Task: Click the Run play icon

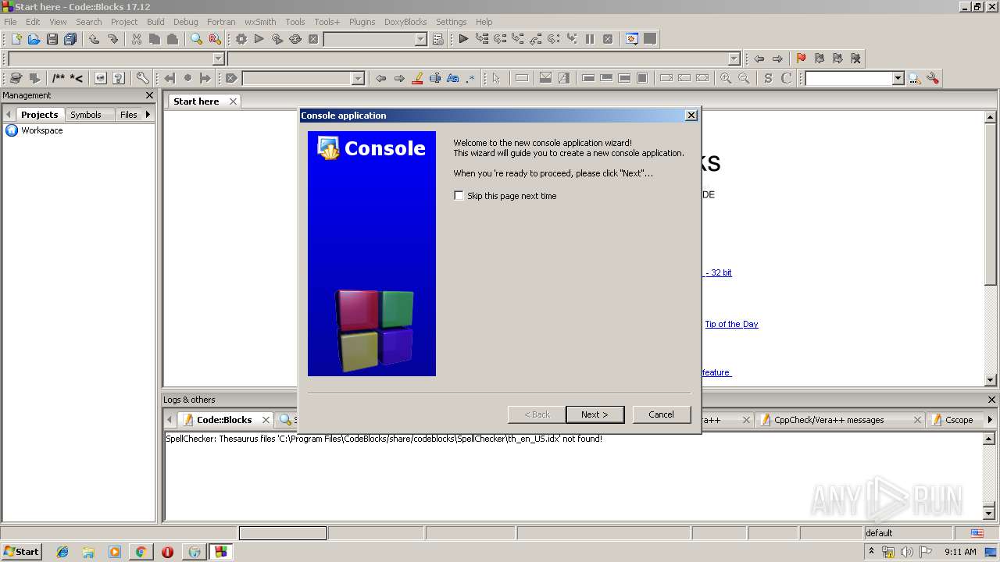Action: pos(259,39)
